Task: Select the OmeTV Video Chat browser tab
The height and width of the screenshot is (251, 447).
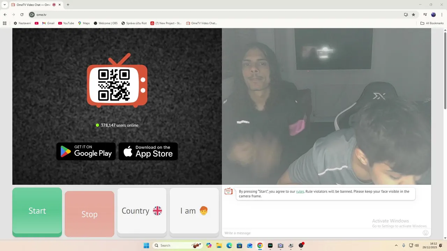Action: [36, 5]
